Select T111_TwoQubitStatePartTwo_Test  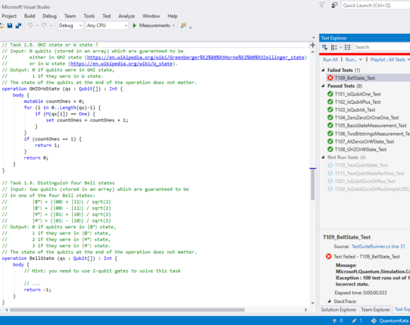click(x=370, y=173)
